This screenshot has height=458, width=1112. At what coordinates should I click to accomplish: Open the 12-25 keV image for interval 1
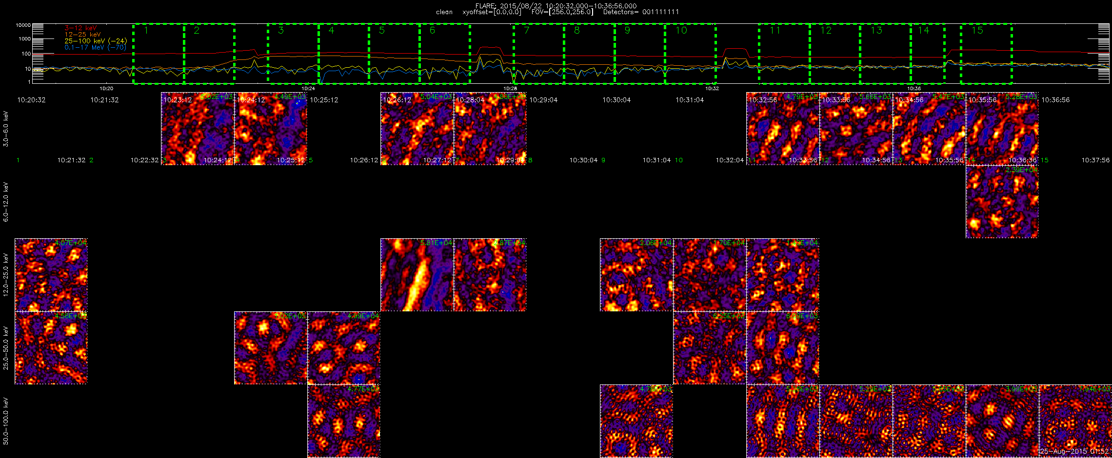51,275
